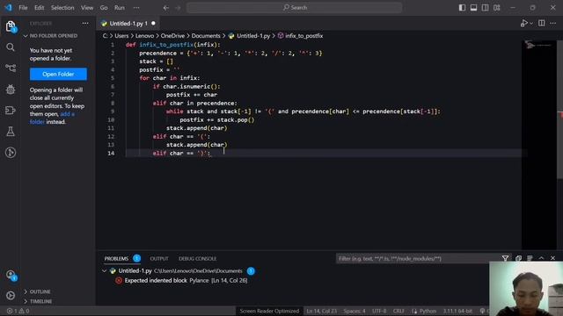Viewport: 563px width, 316px height.
Task: Click Ln 14, Col 23 in status bar
Action: point(321,311)
